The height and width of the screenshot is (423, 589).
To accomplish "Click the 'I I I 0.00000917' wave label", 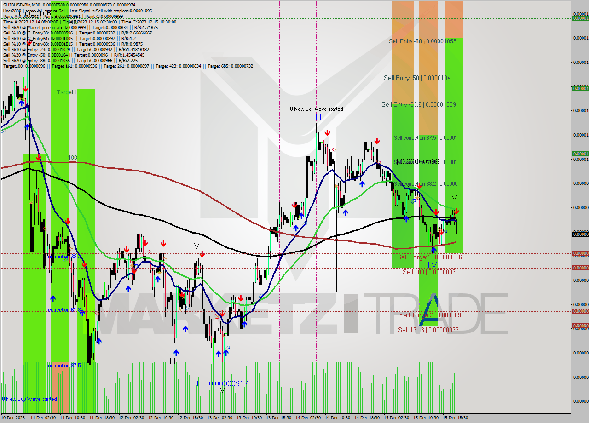I will tap(222, 383).
